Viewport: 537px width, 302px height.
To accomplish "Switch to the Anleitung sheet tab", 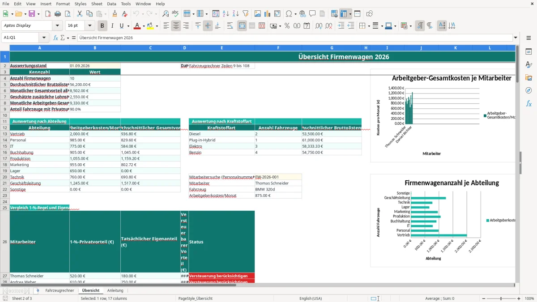I will pyautogui.click(x=115, y=290).
